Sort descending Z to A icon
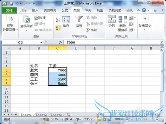Image resolution: width=166 pixels, height=124 pixels. 58,28
